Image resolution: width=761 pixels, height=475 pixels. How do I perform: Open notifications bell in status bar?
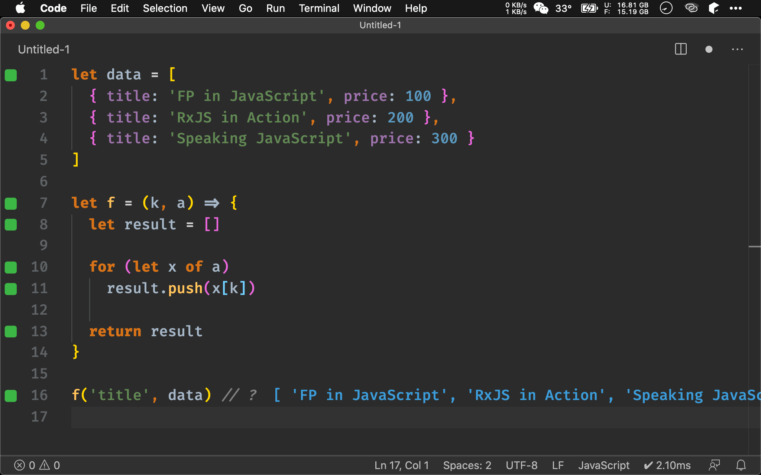coord(741,465)
